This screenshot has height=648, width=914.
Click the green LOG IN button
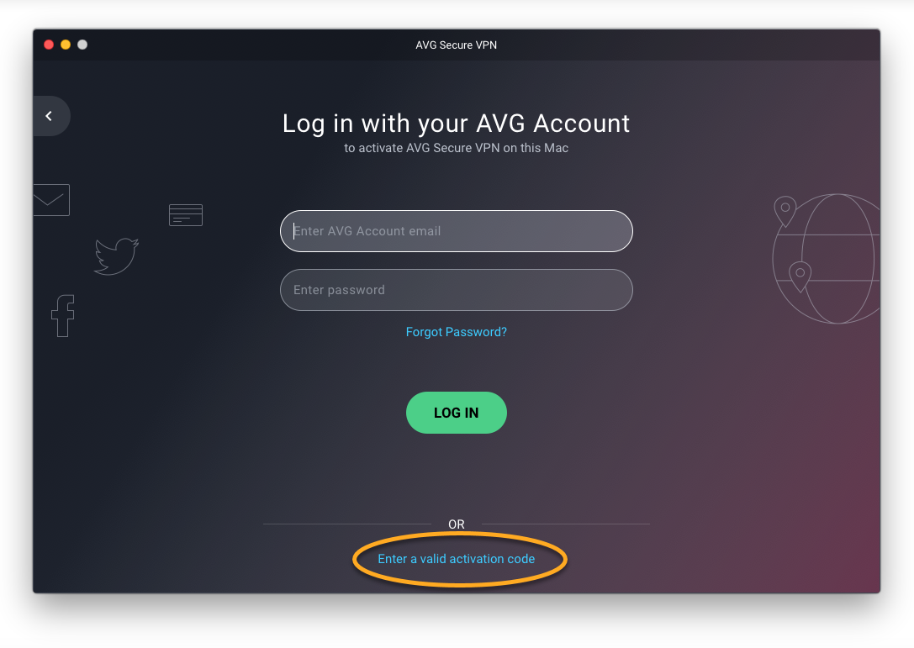[457, 413]
